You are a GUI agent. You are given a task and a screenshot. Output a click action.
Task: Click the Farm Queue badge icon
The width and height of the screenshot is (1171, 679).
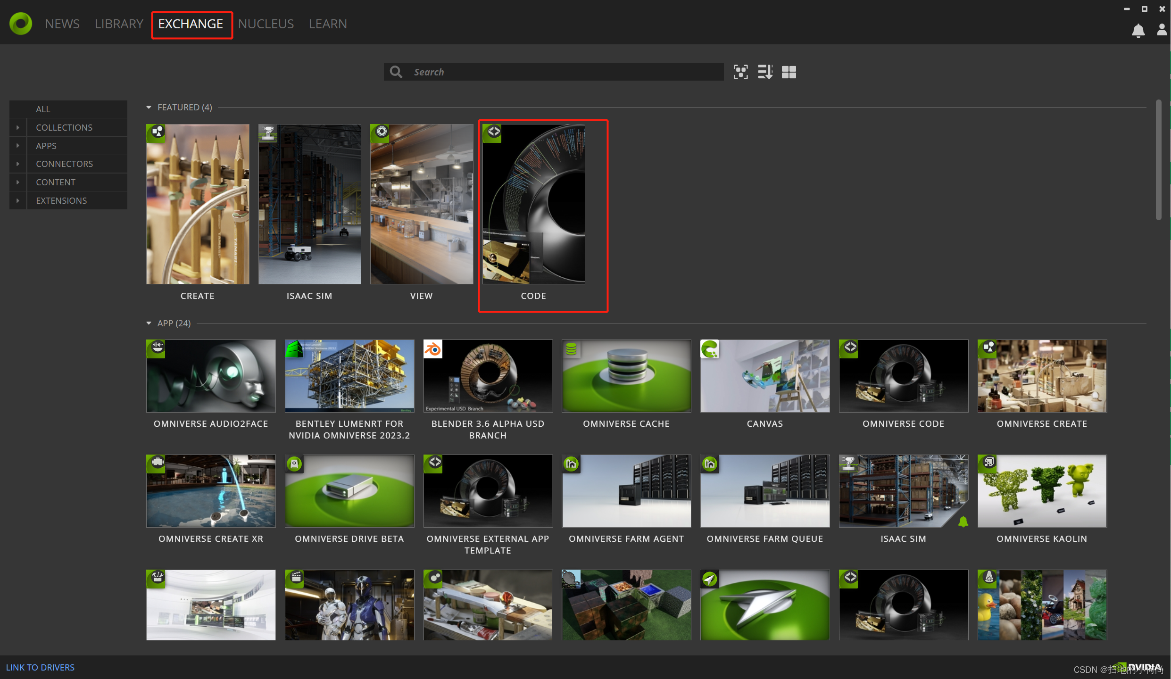[x=710, y=464]
